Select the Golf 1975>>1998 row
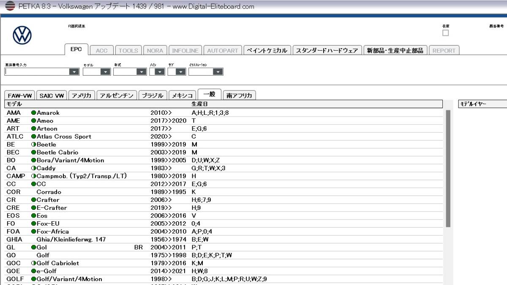The width and height of the screenshot is (507, 285). click(224, 255)
